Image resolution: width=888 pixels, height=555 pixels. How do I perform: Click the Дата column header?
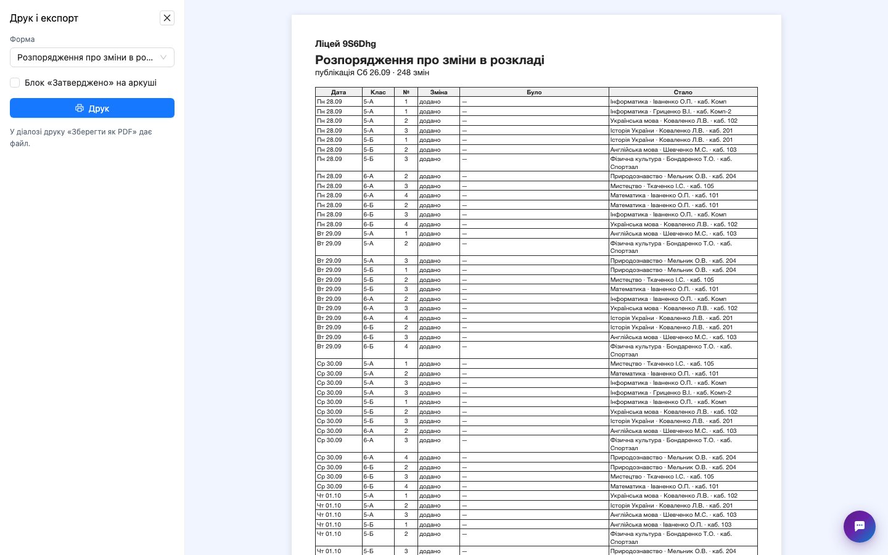click(339, 92)
